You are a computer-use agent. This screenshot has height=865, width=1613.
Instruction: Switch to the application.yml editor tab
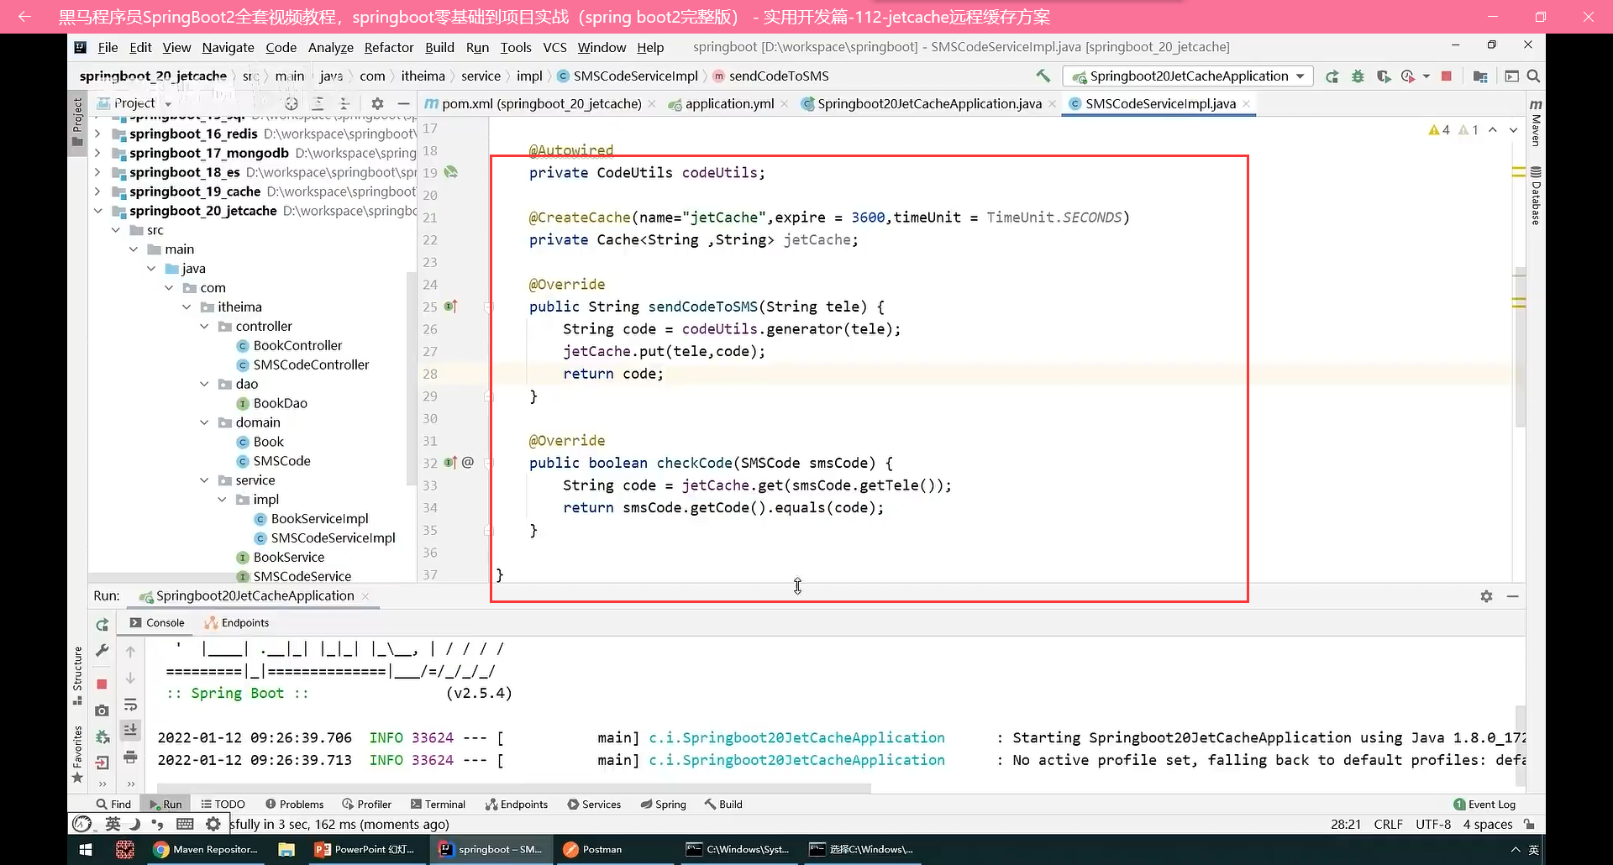point(728,104)
